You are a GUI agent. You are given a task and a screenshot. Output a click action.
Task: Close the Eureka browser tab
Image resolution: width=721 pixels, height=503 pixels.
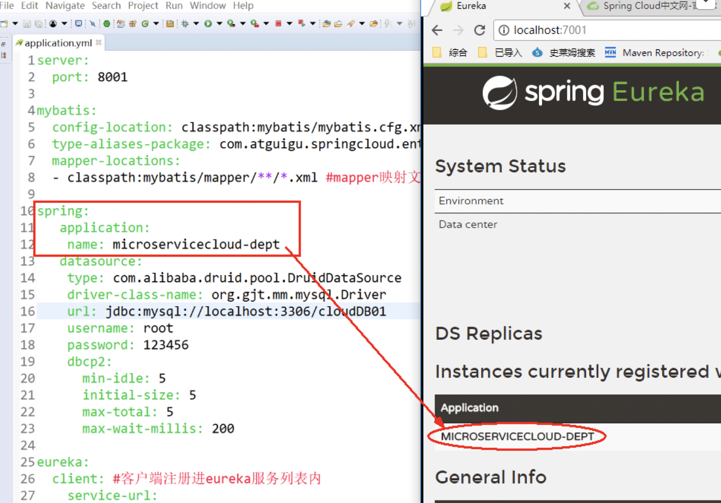click(567, 6)
